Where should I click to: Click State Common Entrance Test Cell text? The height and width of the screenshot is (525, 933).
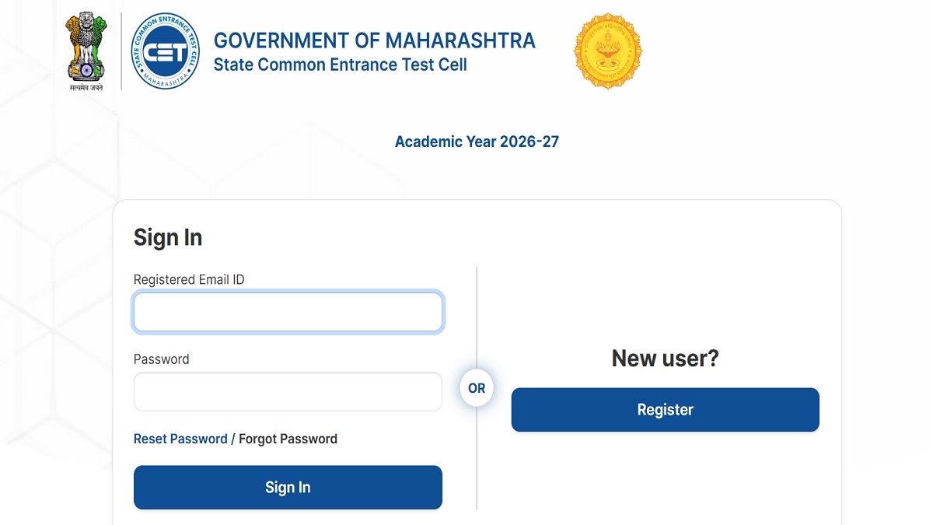click(x=340, y=65)
